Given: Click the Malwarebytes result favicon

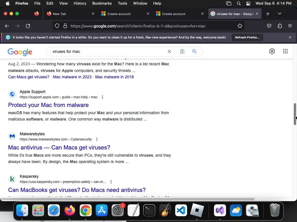Looking at the screenshot, I should coord(12,136).
